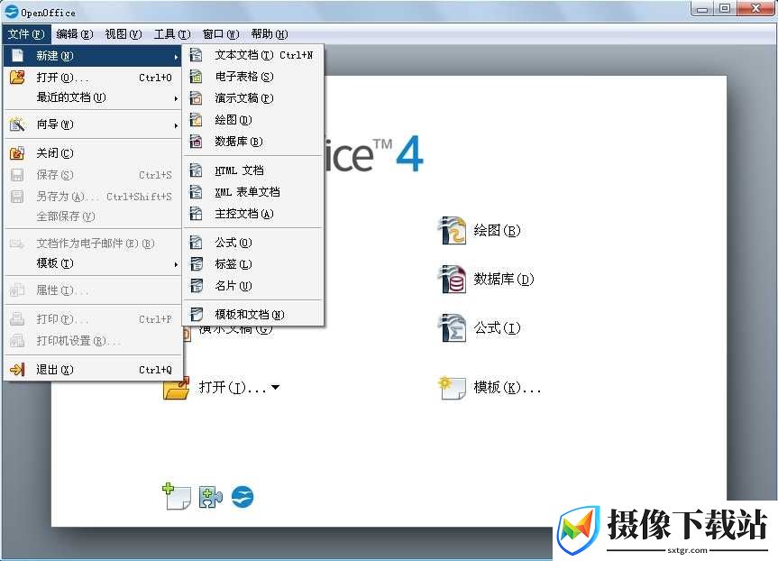Viewport: 778px width, 561px height.
Task: Click the 绘图(B) button on Start Center
Action: tap(480, 230)
